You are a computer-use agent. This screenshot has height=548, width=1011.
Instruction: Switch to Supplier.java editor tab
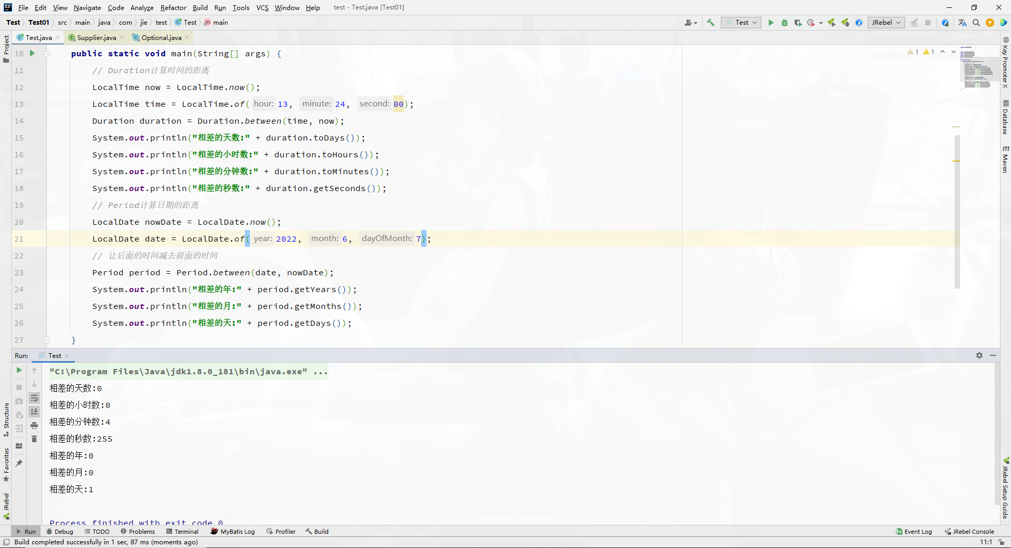click(x=96, y=37)
